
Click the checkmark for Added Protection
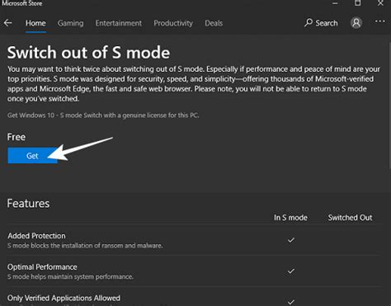coord(291,240)
